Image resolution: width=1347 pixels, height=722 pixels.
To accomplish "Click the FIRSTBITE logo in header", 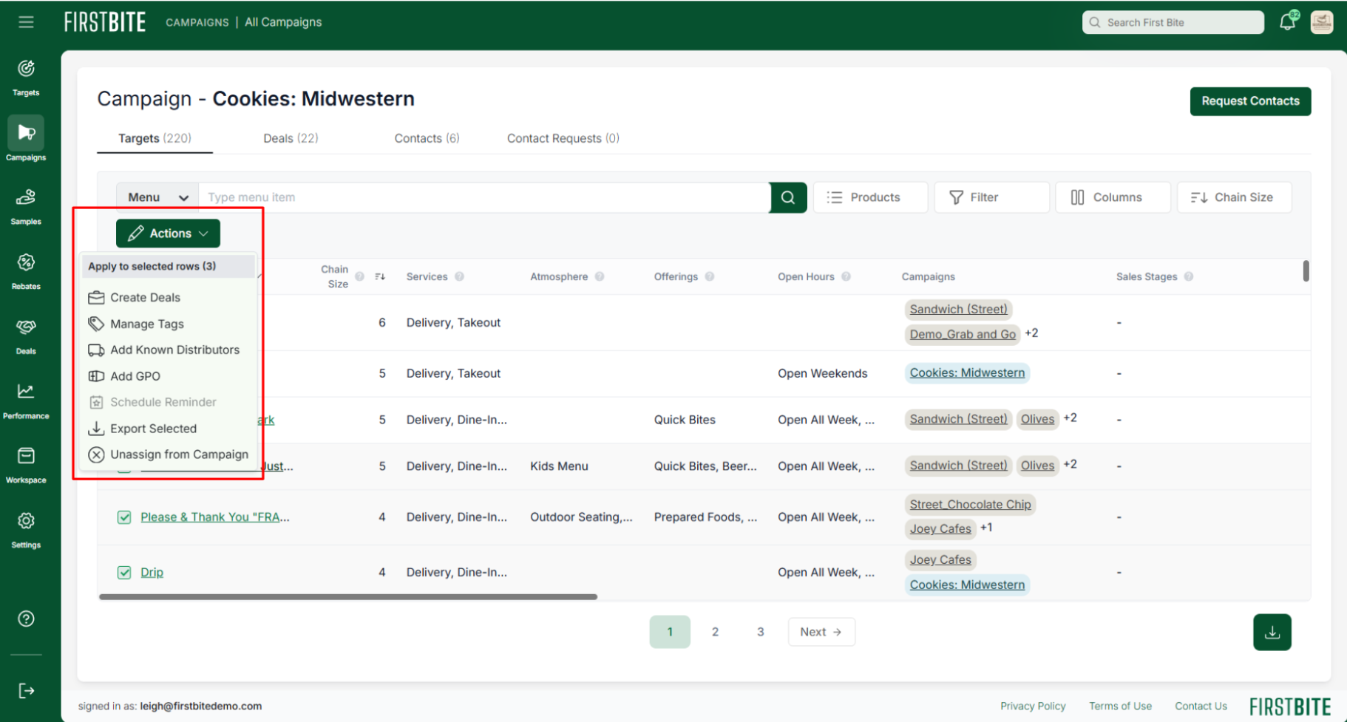I will 105,22.
